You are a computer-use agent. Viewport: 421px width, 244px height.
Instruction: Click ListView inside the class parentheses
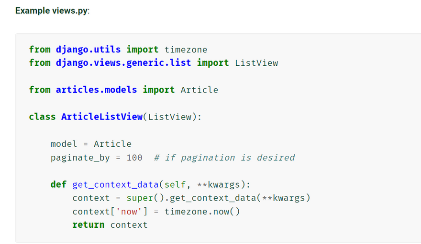pyautogui.click(x=169, y=117)
